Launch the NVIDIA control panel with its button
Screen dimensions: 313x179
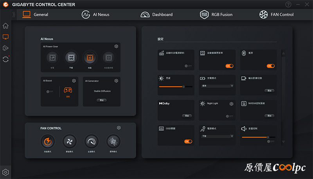point(270,116)
